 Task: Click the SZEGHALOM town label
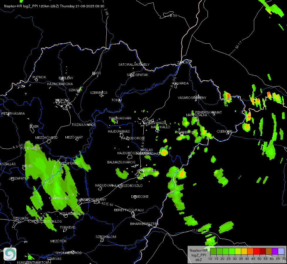coord(106,237)
